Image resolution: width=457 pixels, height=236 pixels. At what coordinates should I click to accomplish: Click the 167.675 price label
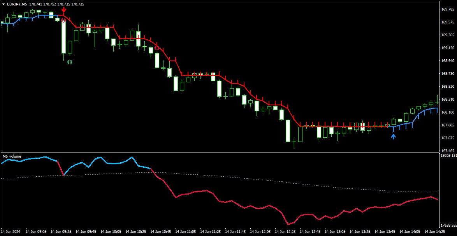(448, 138)
